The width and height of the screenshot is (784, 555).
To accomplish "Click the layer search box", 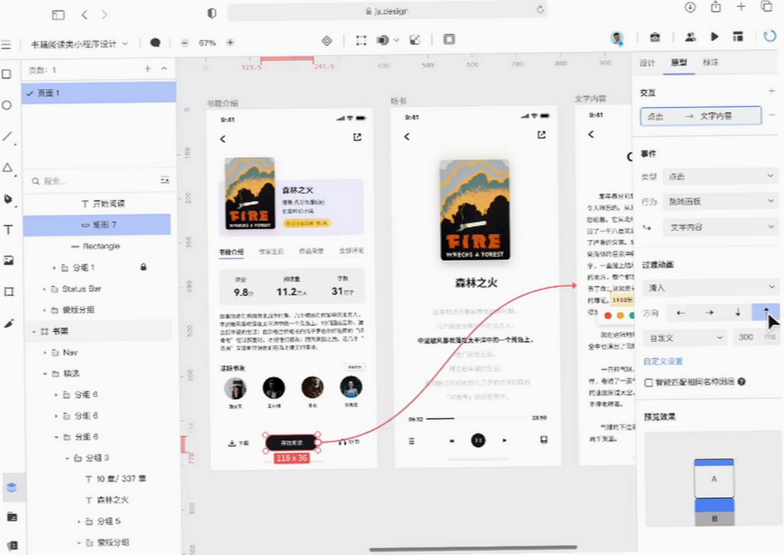I will (91, 181).
